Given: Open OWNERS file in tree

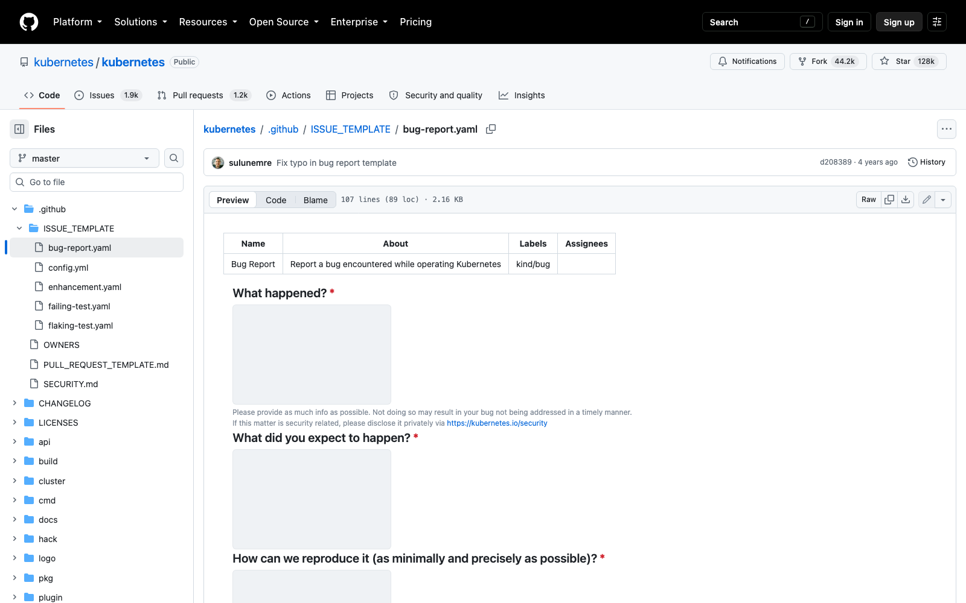Looking at the screenshot, I should click(97, 345).
